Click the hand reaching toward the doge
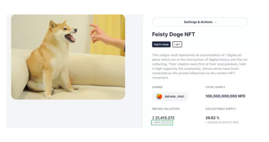 pos(106,36)
